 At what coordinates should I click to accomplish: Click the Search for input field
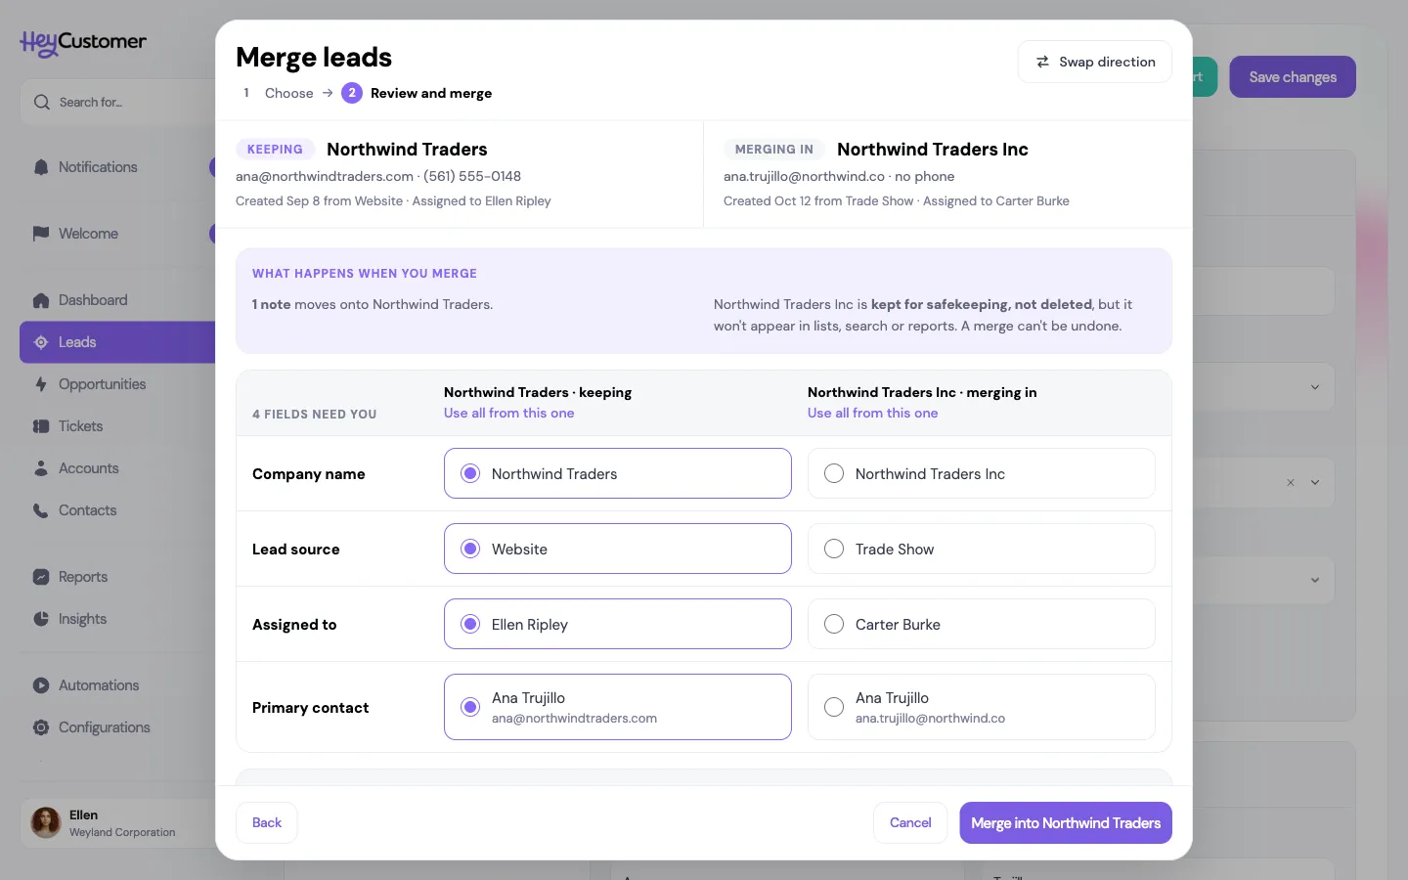[117, 102]
